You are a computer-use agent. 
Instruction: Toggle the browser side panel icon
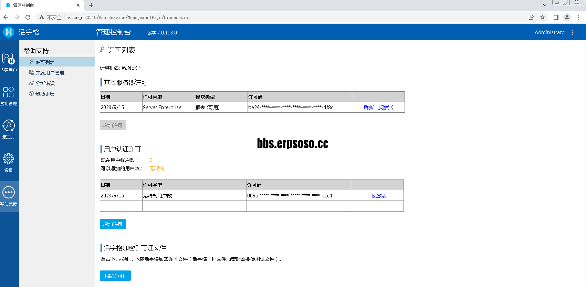click(556, 17)
